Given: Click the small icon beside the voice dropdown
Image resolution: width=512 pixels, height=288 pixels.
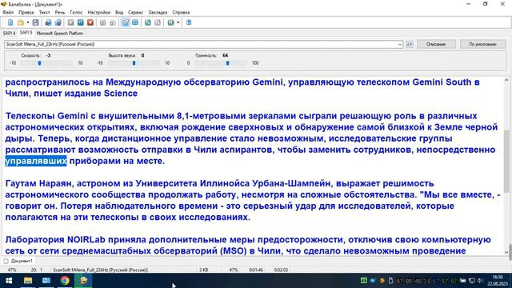Looking at the screenshot, I should [409, 45].
